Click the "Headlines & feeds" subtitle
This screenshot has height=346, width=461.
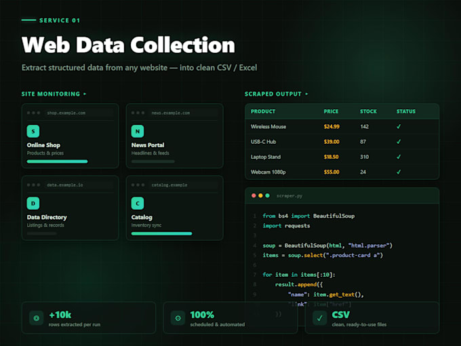point(151,153)
